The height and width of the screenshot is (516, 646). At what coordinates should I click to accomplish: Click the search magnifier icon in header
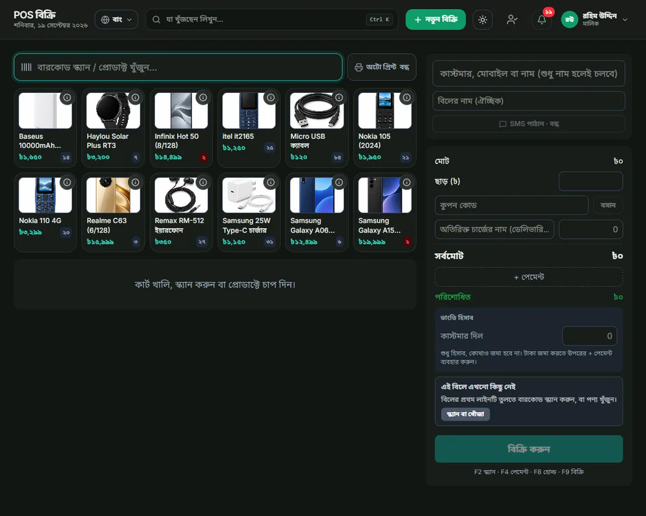click(156, 19)
